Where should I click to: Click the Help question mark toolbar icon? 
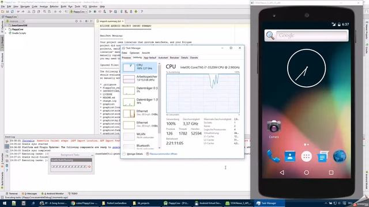(x=142, y=11)
